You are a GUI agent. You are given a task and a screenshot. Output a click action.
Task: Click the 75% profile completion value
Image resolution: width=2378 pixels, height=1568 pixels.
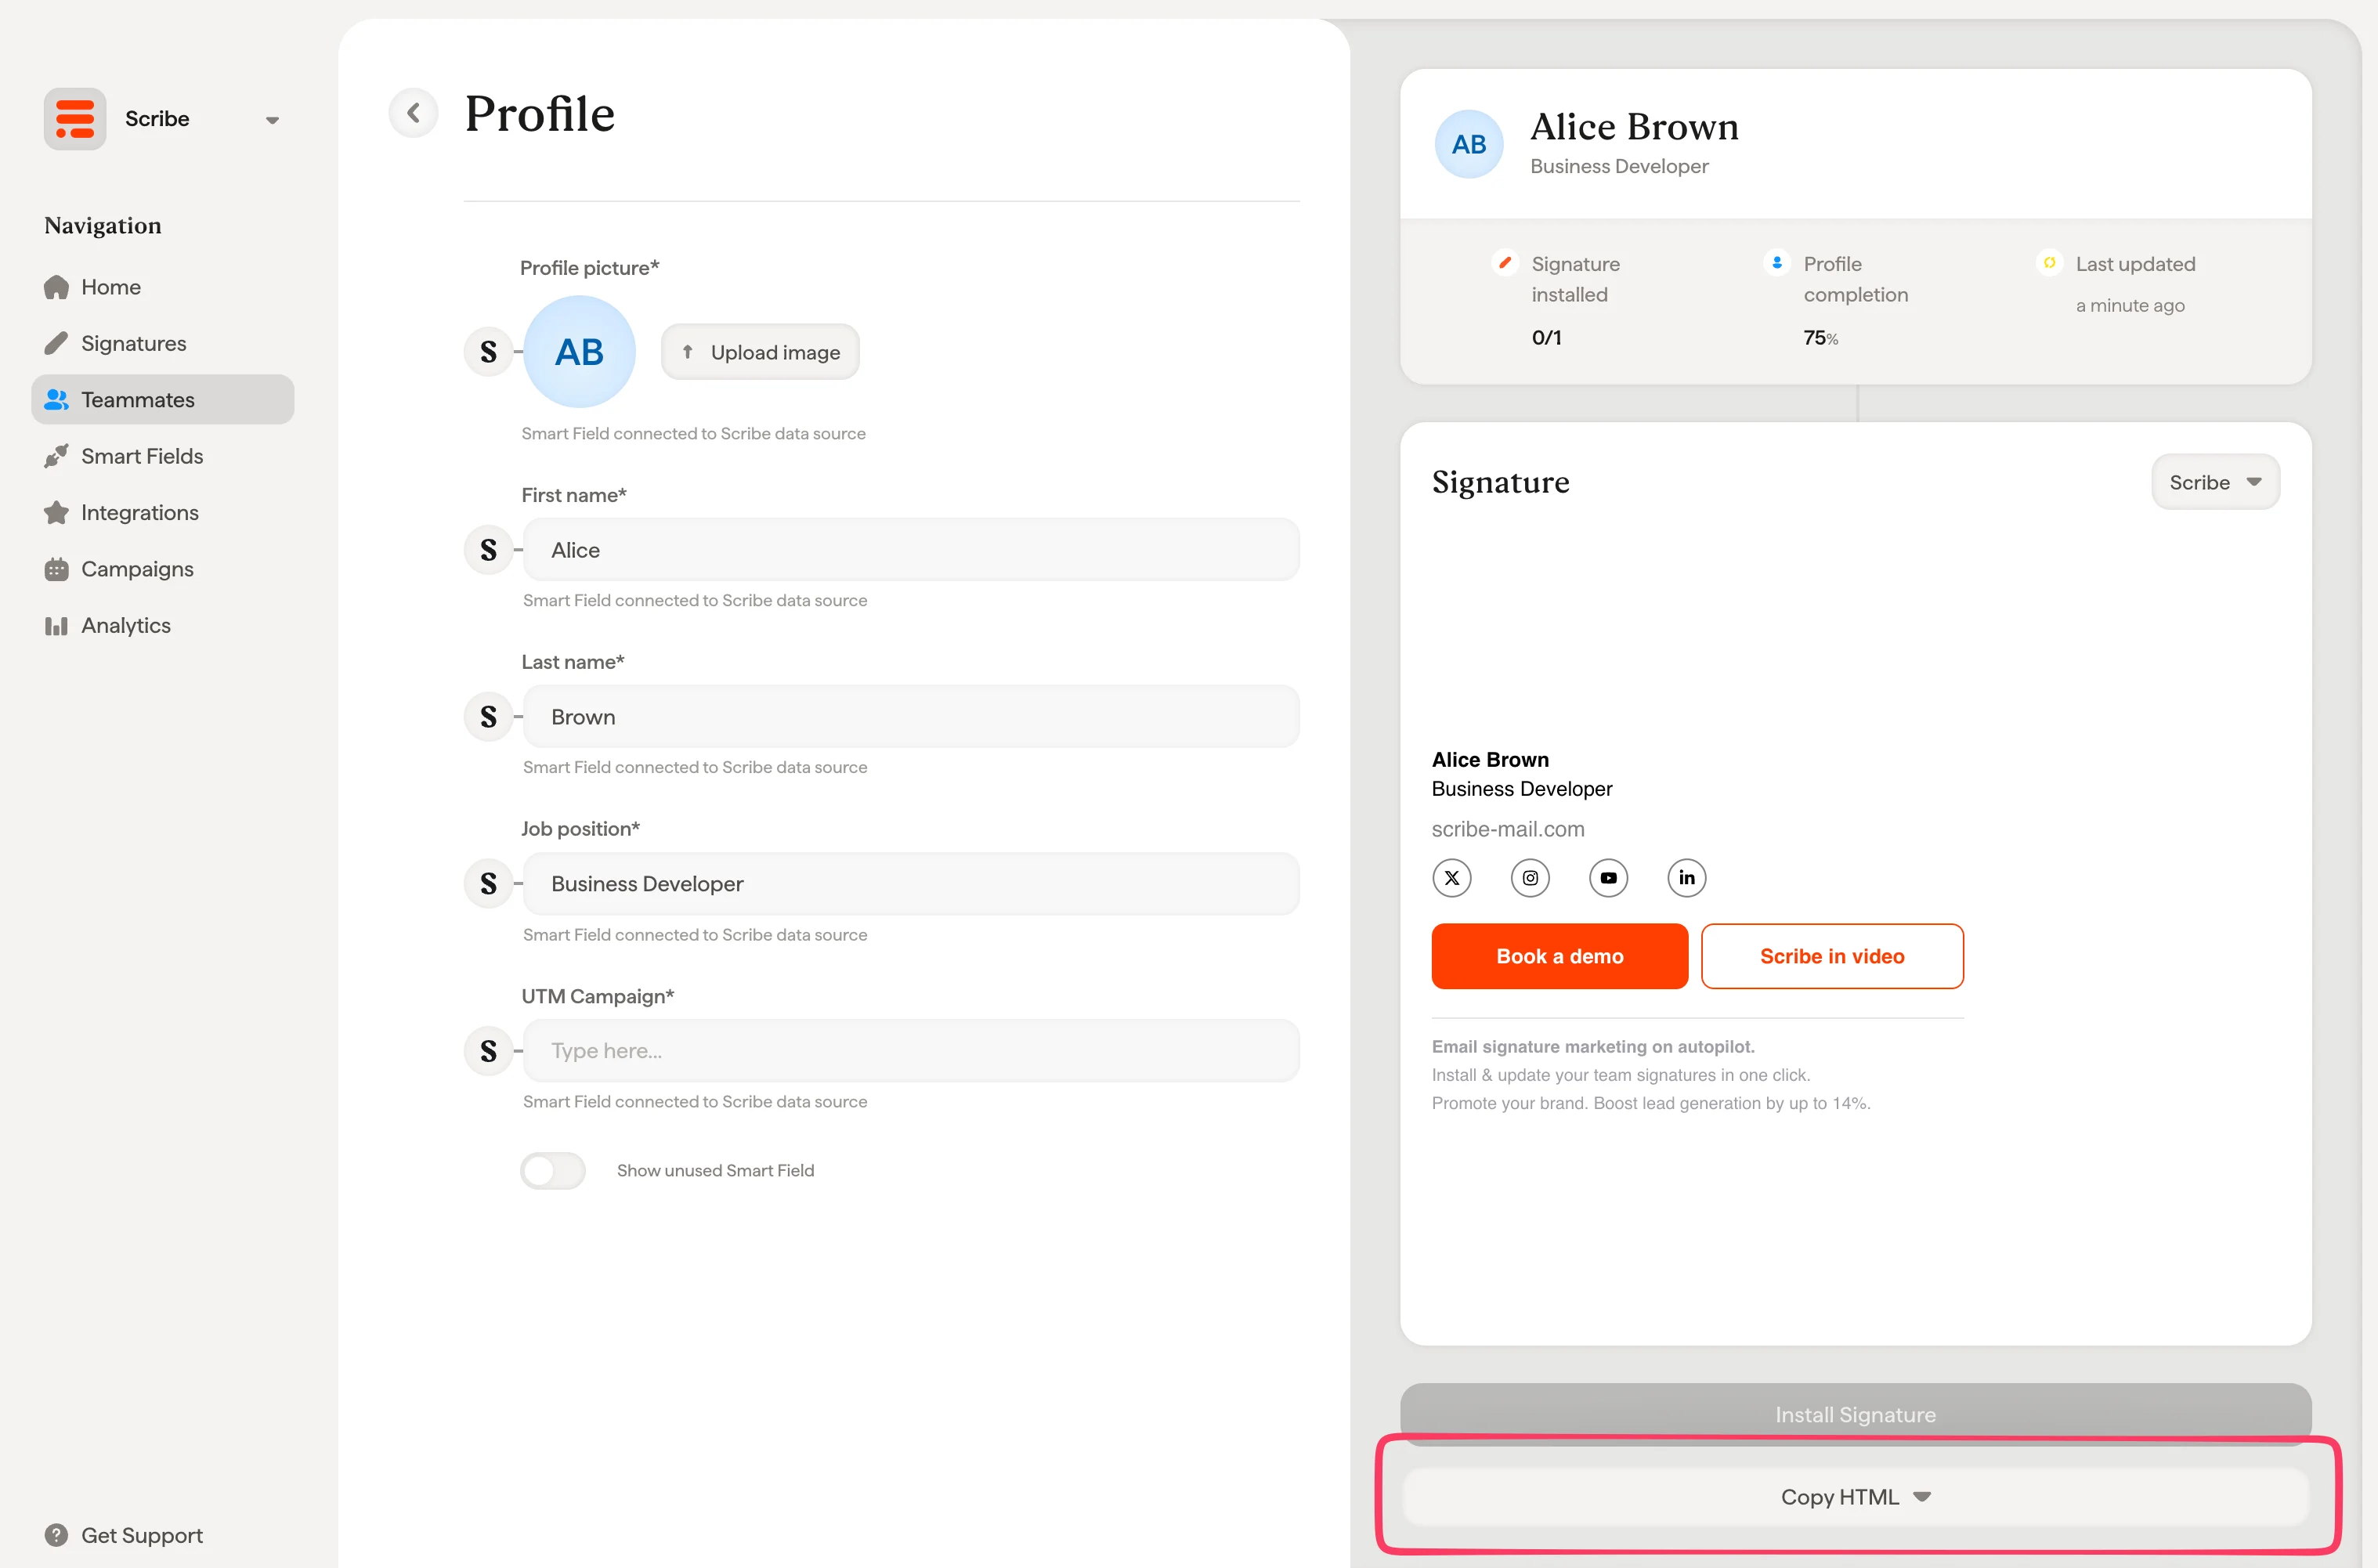[x=1821, y=338]
